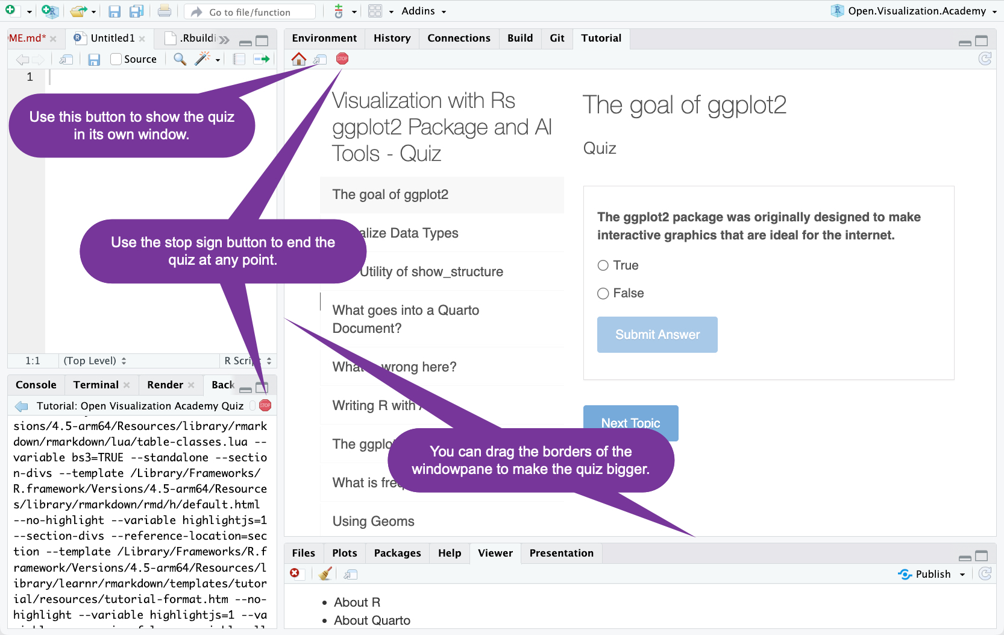This screenshot has width=1004, height=635.
Task: Open the code tools magic wand dropdown
Action: pos(207,58)
